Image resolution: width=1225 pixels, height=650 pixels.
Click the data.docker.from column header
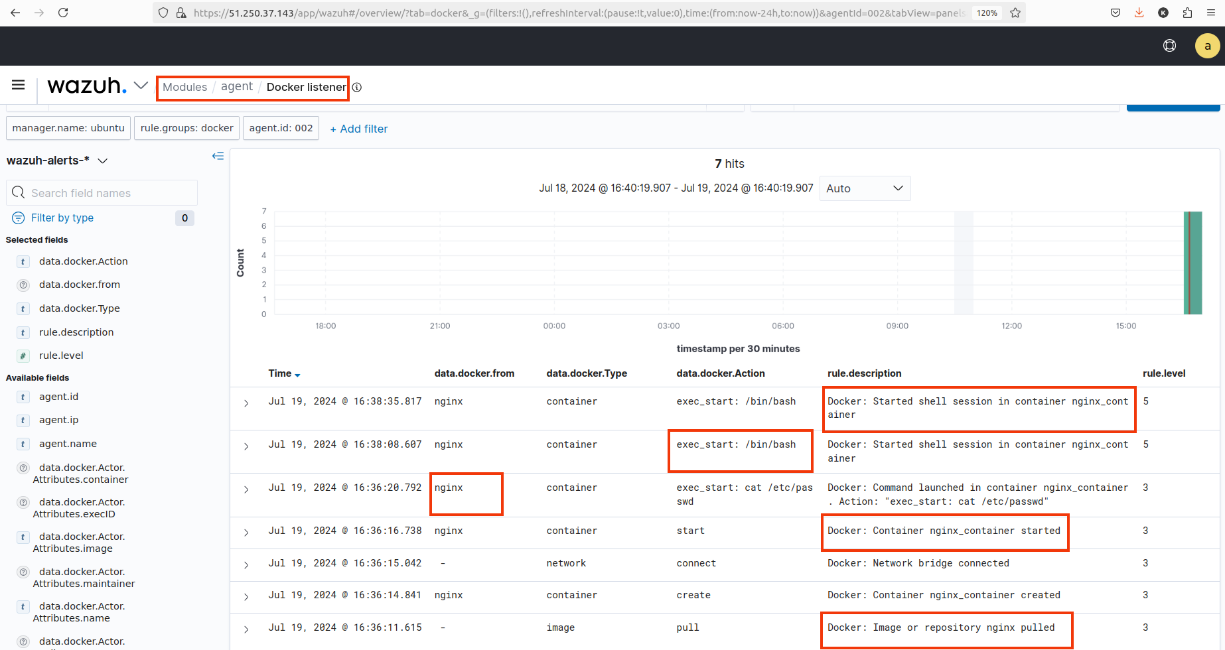point(474,373)
